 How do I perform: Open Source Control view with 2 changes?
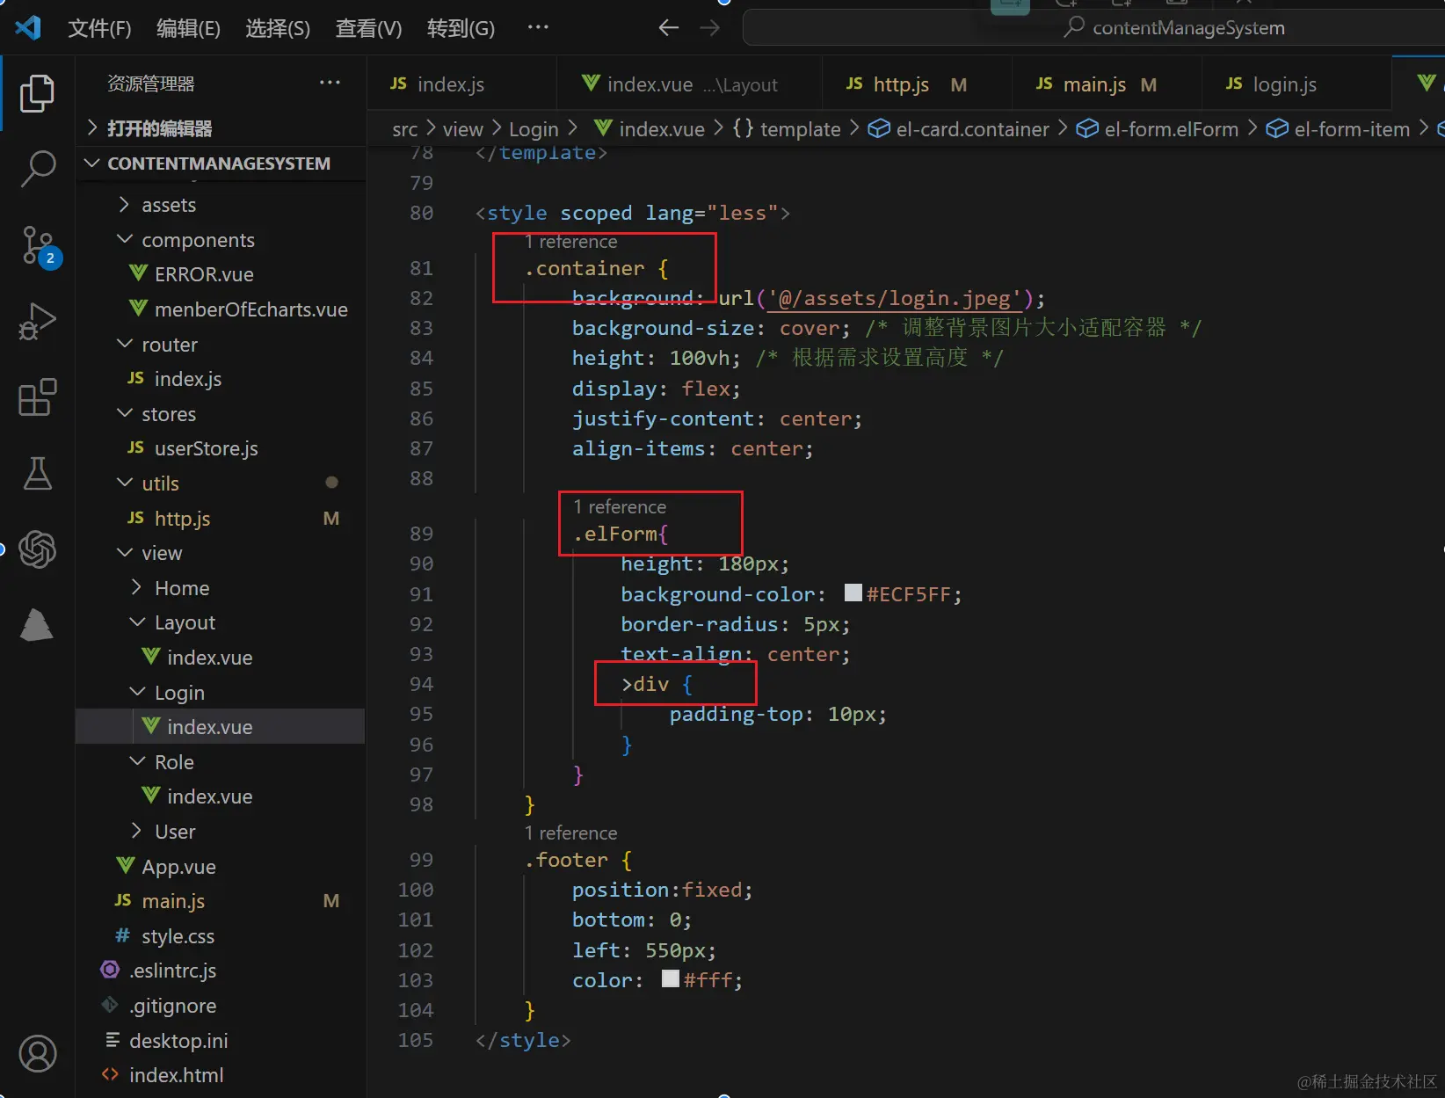point(40,247)
